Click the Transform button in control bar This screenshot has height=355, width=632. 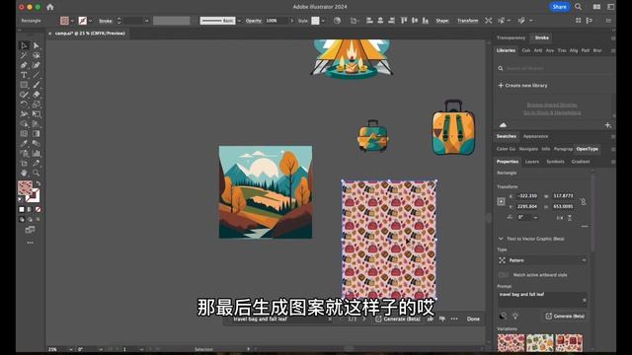tap(467, 21)
